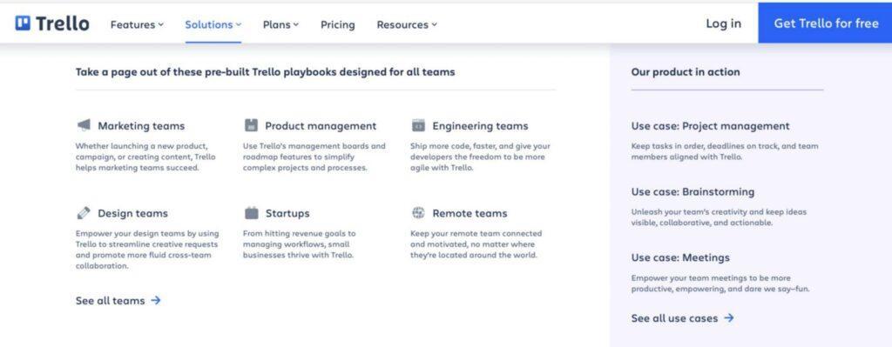Image resolution: width=892 pixels, height=347 pixels.
Task: Click 'Empower your design teams' description
Action: [x=147, y=250]
